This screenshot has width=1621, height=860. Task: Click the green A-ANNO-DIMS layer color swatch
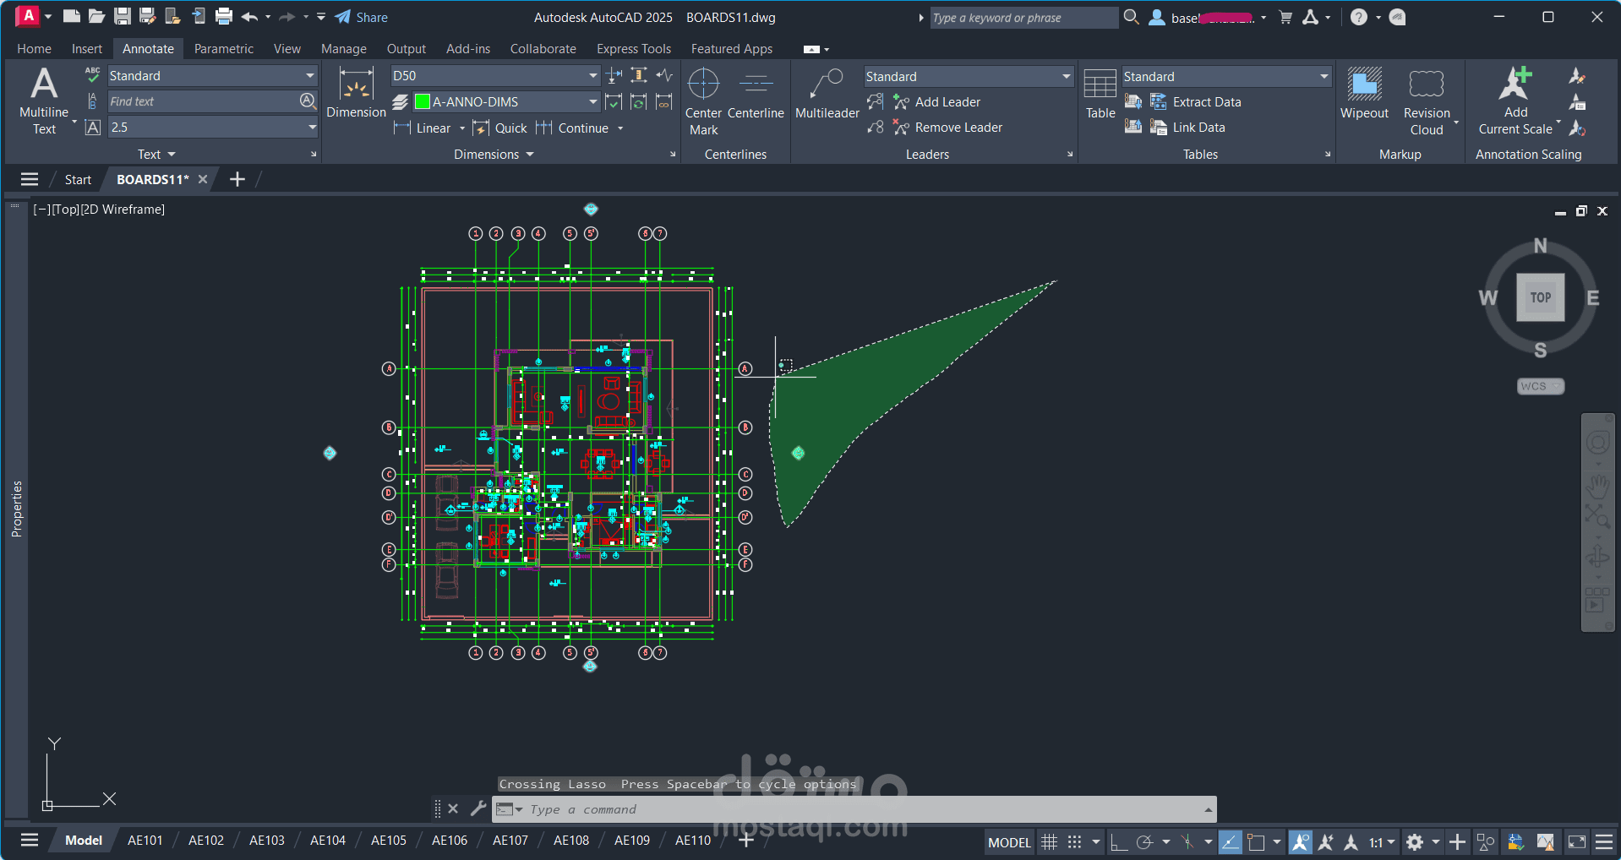click(423, 101)
